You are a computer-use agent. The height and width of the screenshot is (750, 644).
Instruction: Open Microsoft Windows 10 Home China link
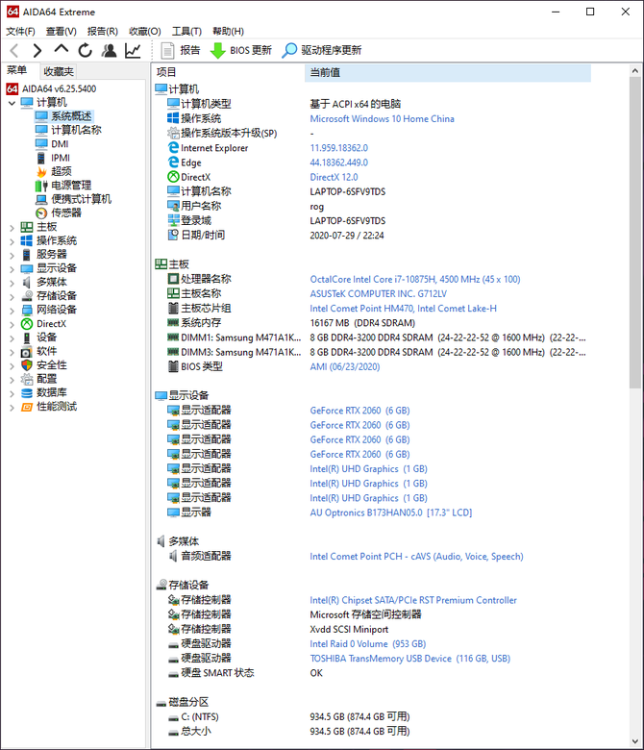tap(382, 119)
